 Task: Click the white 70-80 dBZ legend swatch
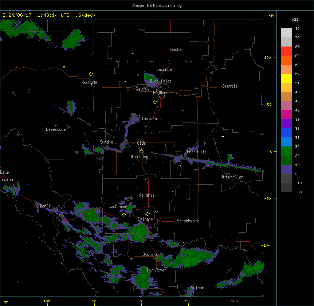(286, 33)
